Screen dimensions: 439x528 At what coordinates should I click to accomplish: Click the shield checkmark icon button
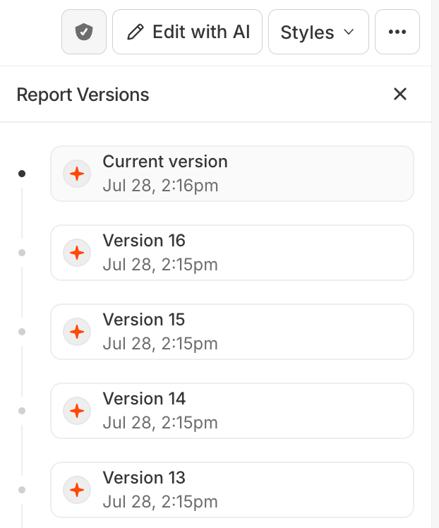(x=84, y=32)
